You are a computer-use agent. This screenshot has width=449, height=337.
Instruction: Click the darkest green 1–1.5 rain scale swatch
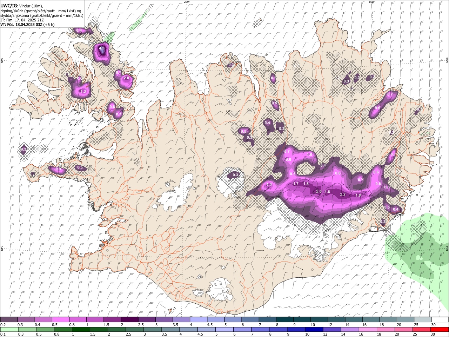click(x=81, y=329)
